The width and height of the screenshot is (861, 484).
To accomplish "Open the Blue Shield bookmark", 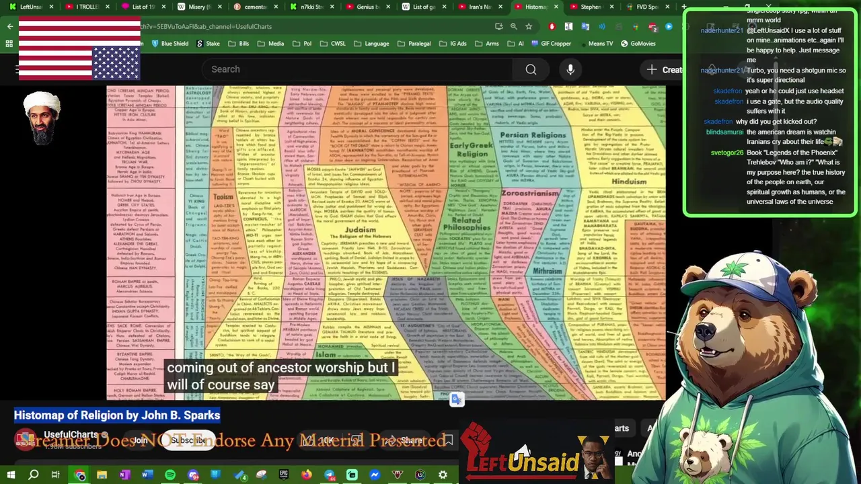I will tap(169, 44).
